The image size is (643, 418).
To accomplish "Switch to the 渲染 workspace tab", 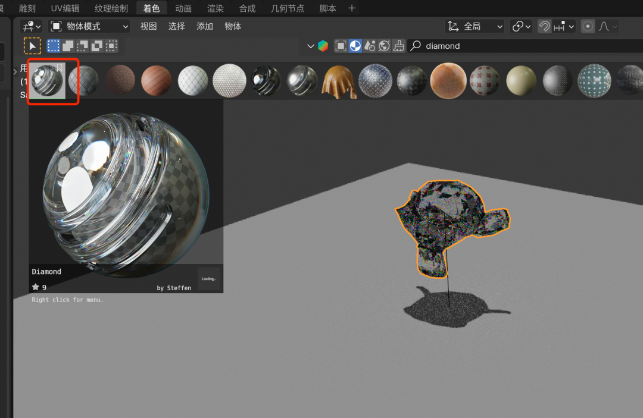I will 215,8.
